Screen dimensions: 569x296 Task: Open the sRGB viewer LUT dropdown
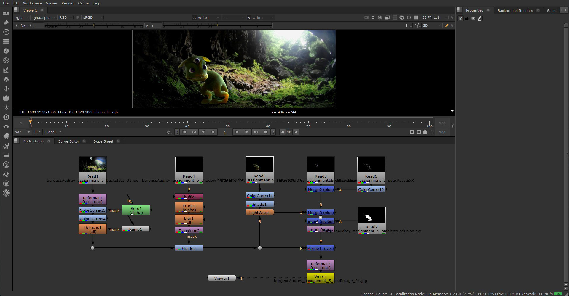point(93,17)
